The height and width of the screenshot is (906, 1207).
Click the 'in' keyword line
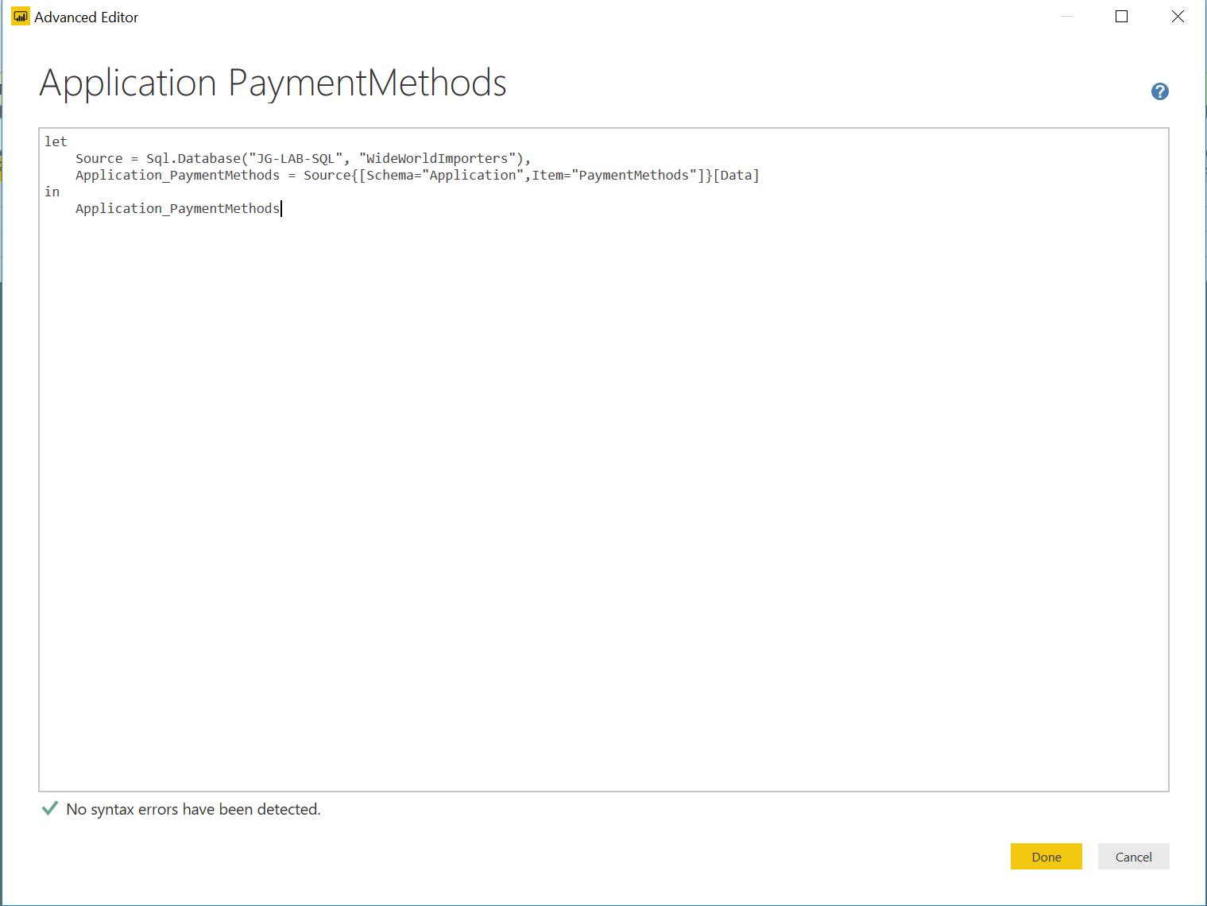52,192
